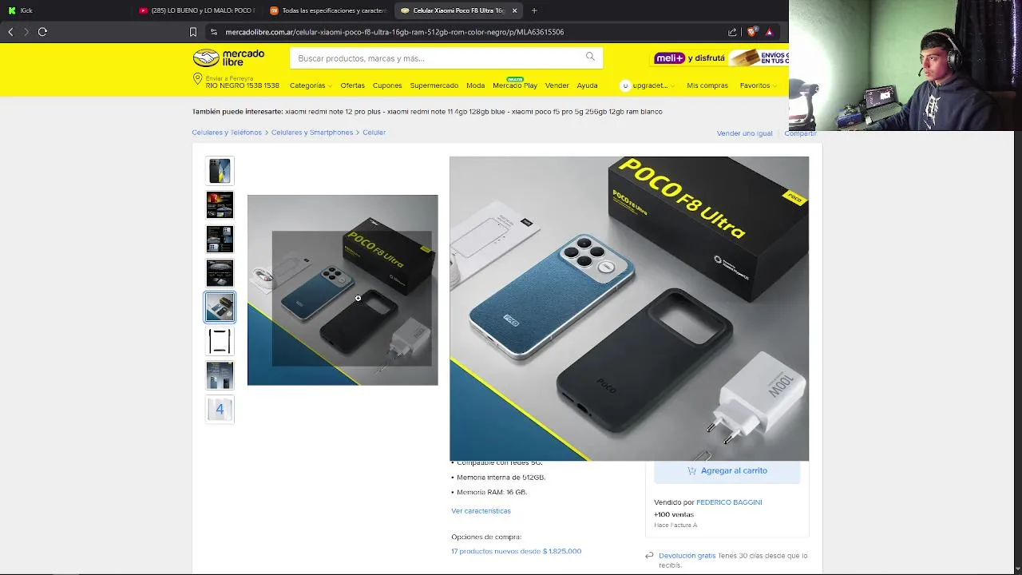Viewport: 1022px width, 575px height.
Task: Open Brave Shields lion icon
Action: click(x=752, y=32)
